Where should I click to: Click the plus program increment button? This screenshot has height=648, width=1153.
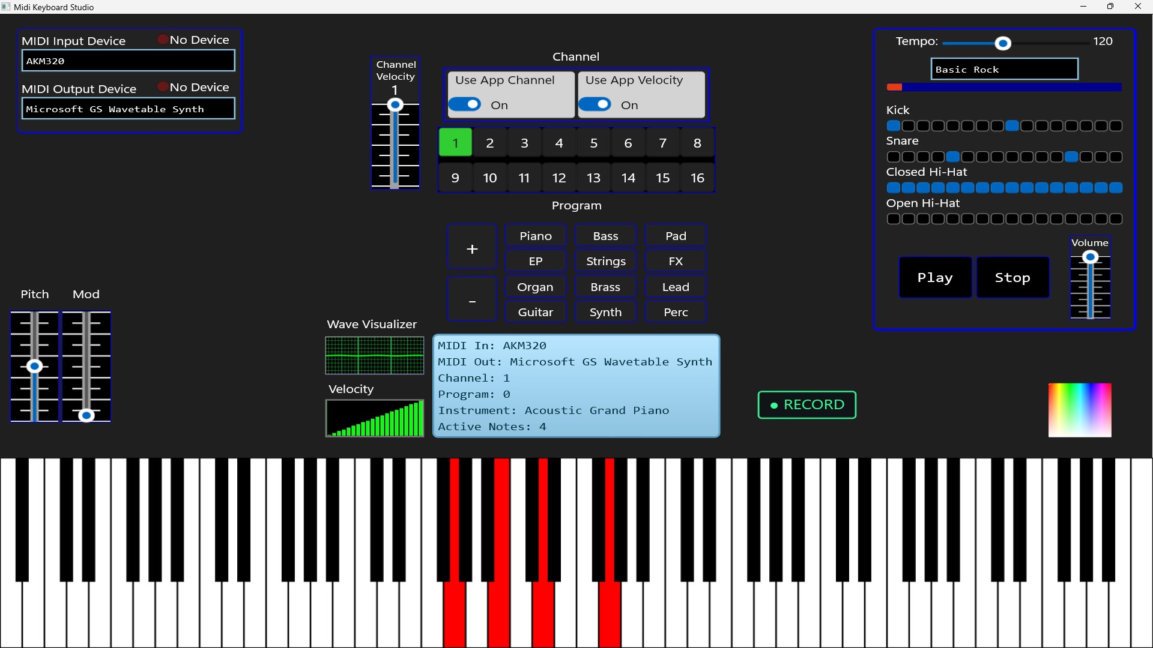(472, 248)
